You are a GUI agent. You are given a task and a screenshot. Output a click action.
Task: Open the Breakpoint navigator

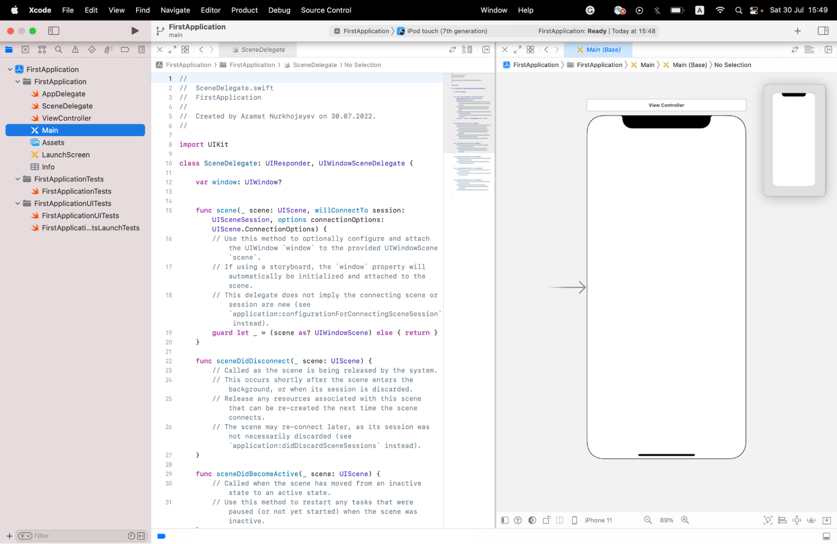125,49
